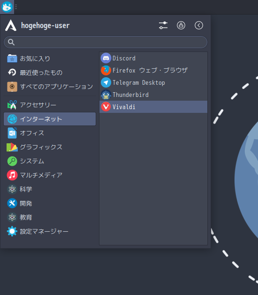258x295 pixels.
Task: Select the インターネット category
Action: (x=50, y=119)
